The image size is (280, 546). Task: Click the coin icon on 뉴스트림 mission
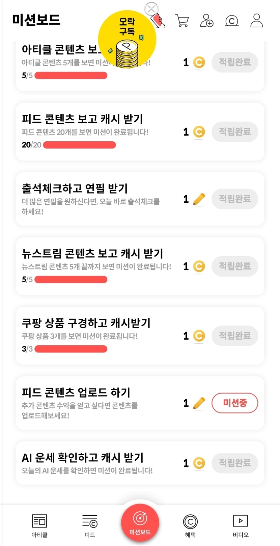coord(199,266)
